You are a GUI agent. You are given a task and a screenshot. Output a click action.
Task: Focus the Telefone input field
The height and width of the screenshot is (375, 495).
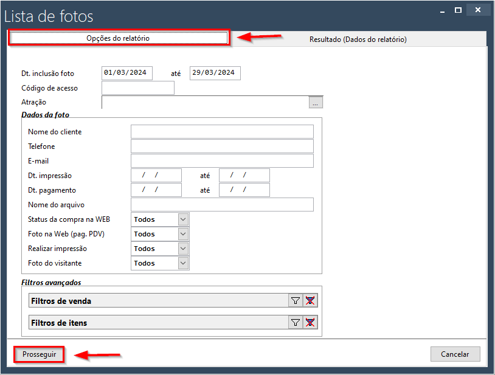(x=222, y=146)
